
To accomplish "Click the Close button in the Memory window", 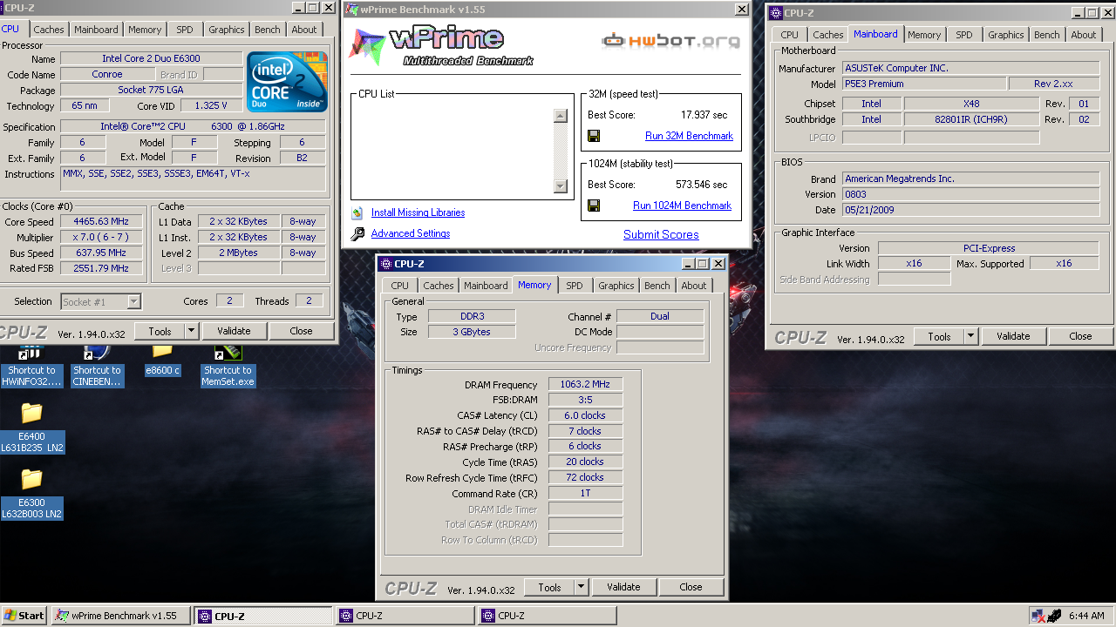I will tap(691, 587).
